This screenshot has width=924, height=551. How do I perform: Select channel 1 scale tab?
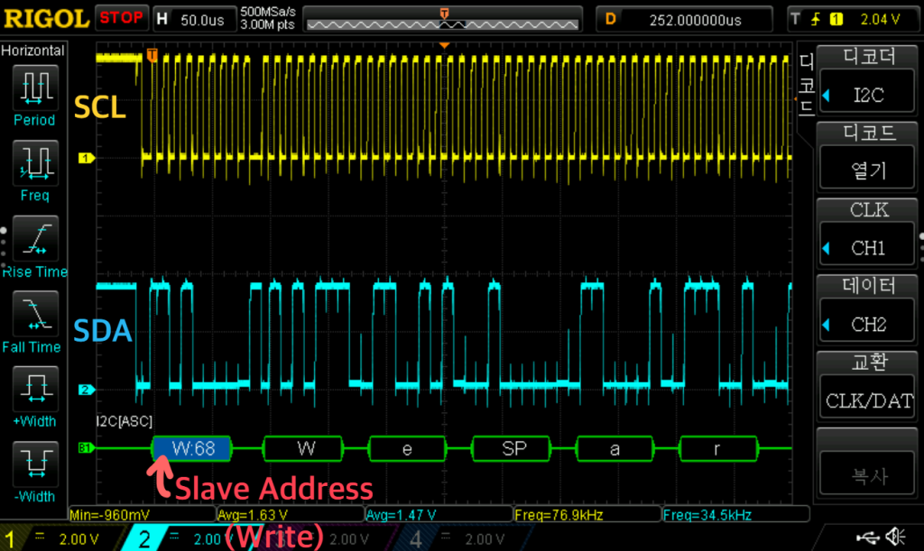[62, 538]
